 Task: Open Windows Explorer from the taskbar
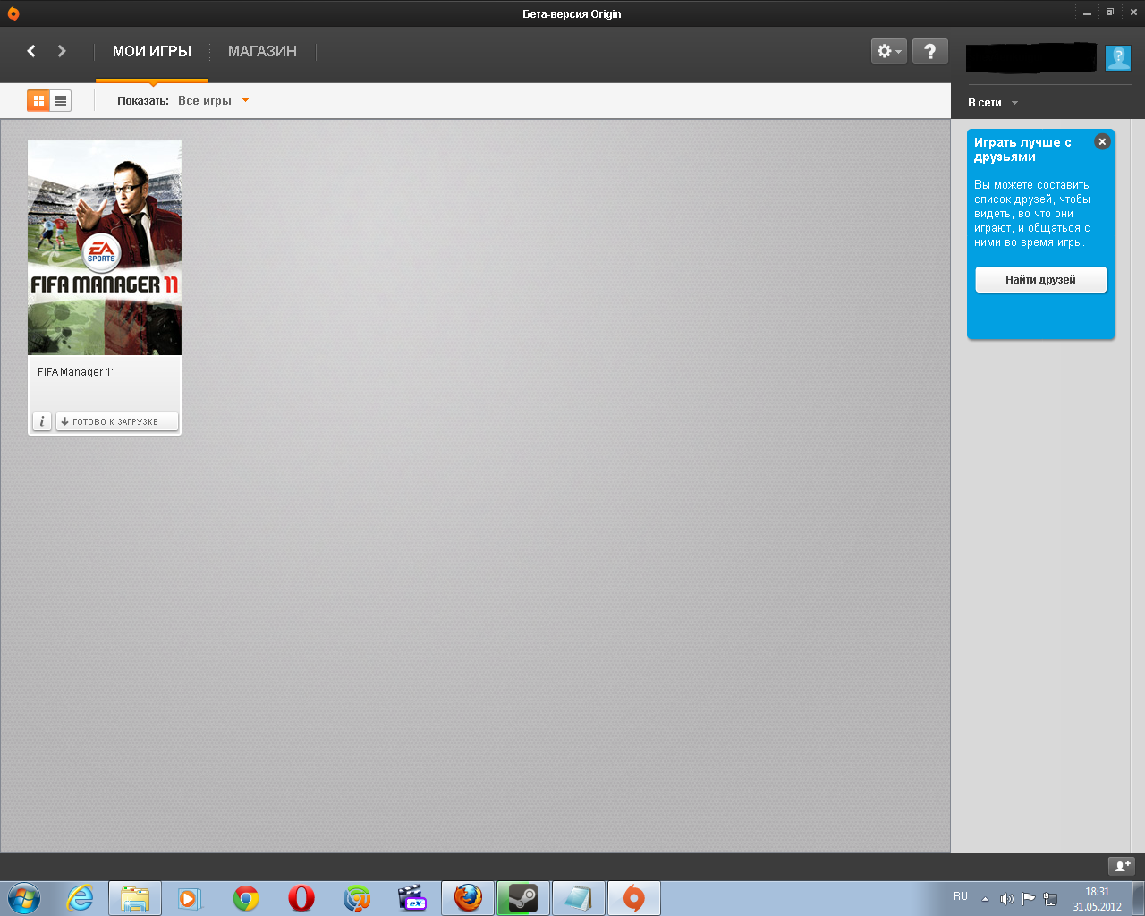[x=135, y=898]
